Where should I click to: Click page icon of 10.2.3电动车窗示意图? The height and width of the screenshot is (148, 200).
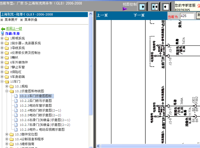[16, 106]
